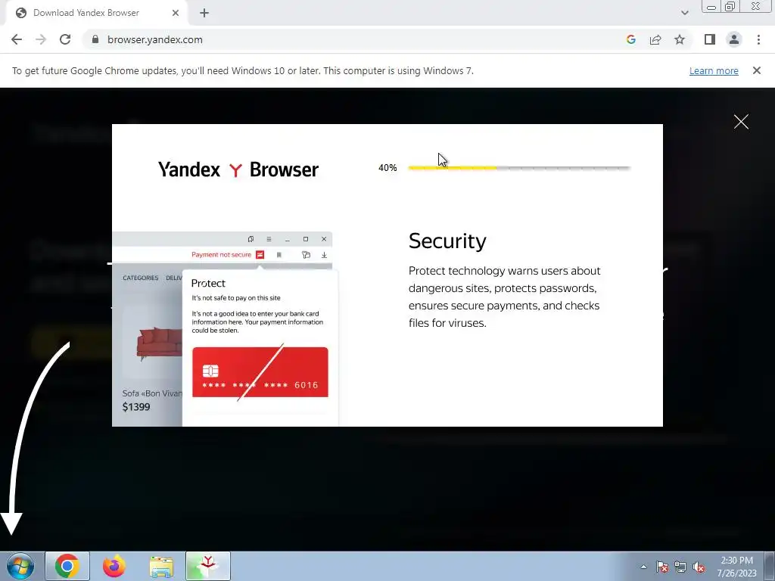Viewport: 775px width, 581px height.
Task: Close the Download Yandex Browser tab
Action: point(176,13)
